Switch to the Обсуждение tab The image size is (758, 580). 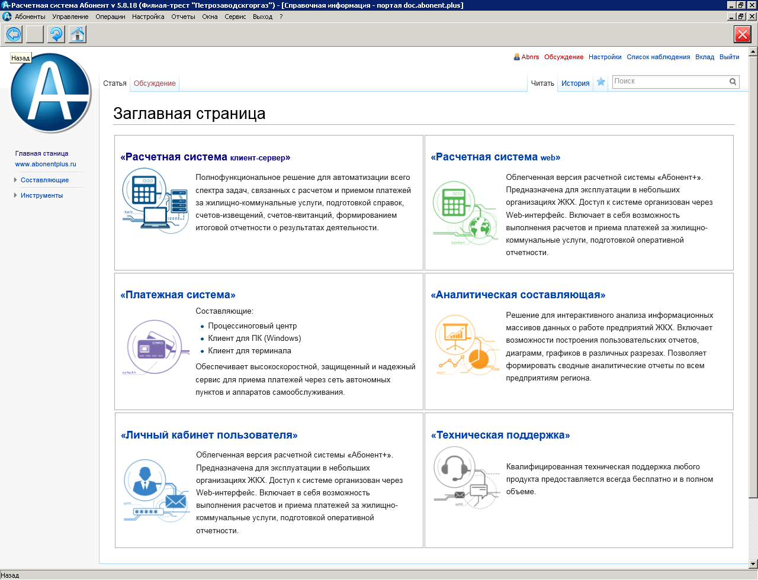[x=155, y=83]
